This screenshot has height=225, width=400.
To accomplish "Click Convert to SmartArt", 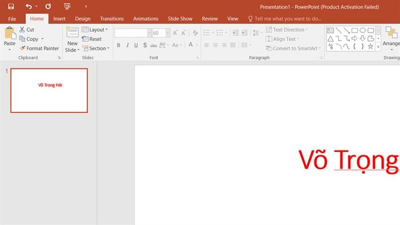I will click(293, 48).
